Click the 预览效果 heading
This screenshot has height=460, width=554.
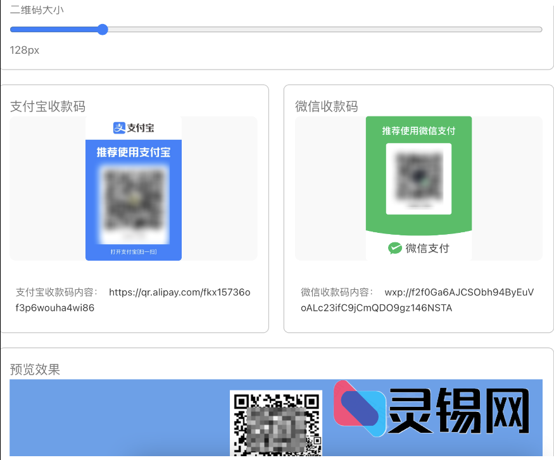click(x=35, y=370)
